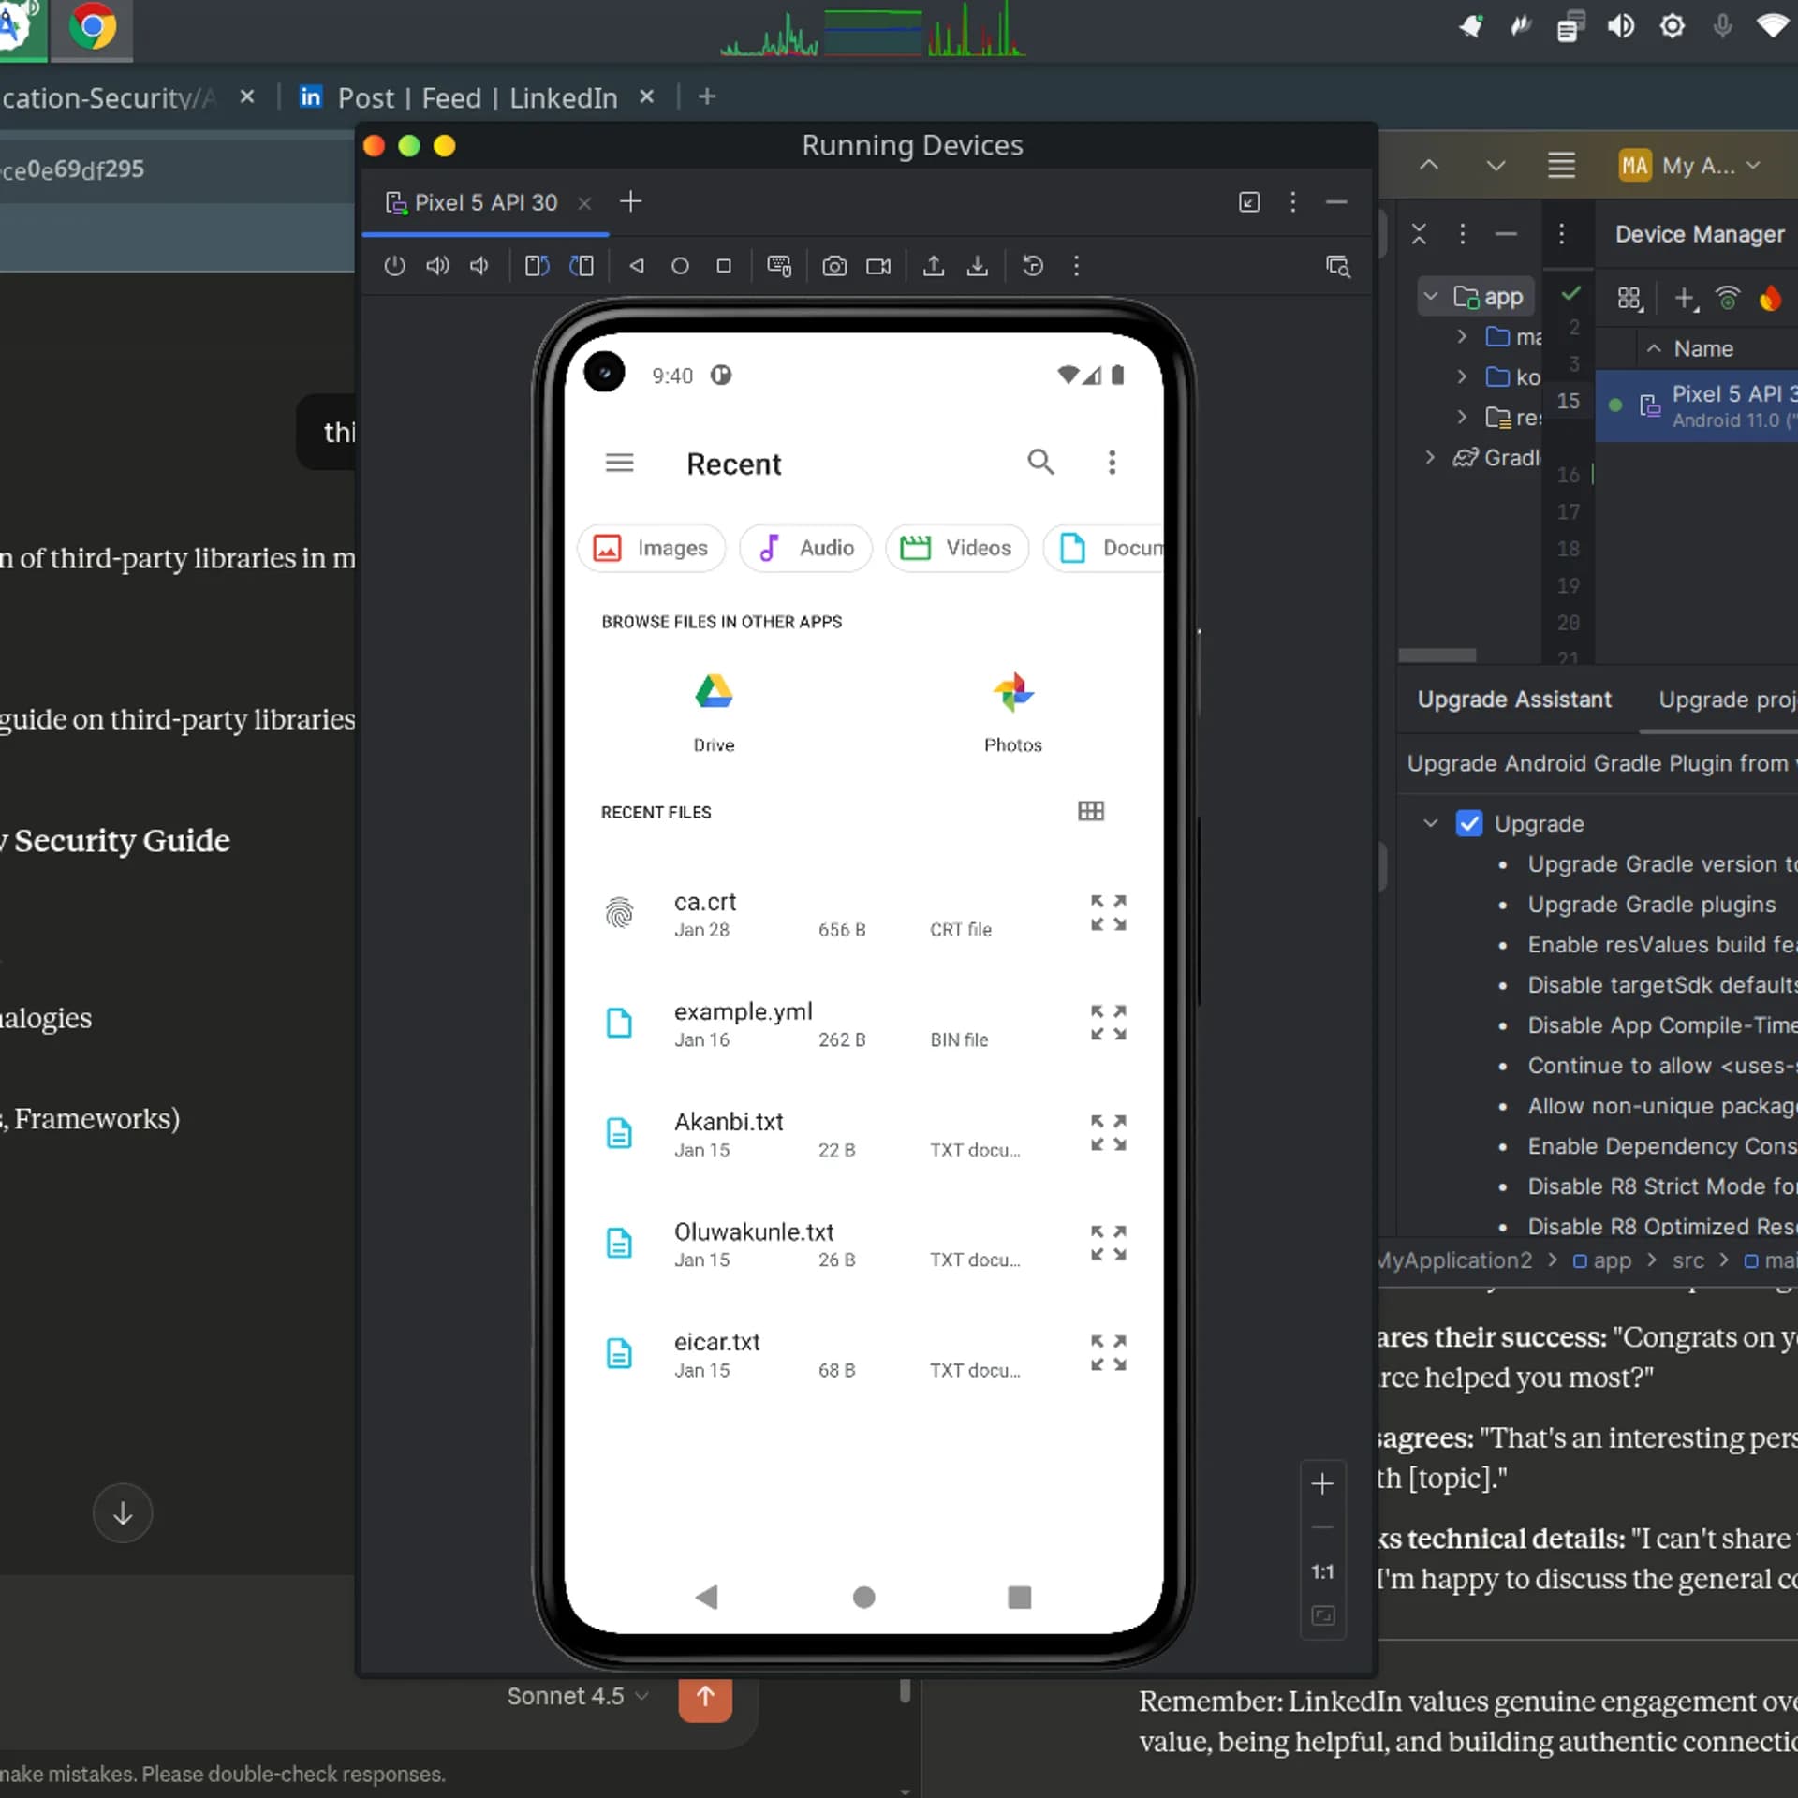Open a new browser tab
The width and height of the screenshot is (1798, 1798).
[707, 96]
